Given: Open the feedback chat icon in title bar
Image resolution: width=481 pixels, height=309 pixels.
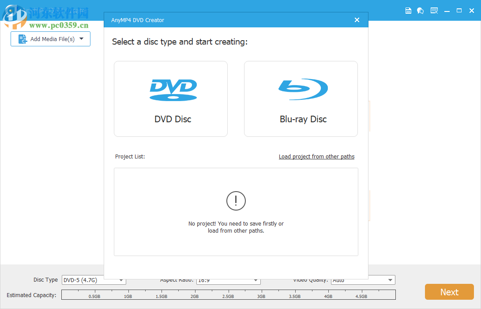Looking at the screenshot, I should tap(420, 10).
